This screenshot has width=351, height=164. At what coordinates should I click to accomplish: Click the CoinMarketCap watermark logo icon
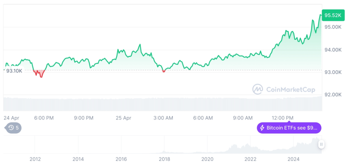click(257, 89)
